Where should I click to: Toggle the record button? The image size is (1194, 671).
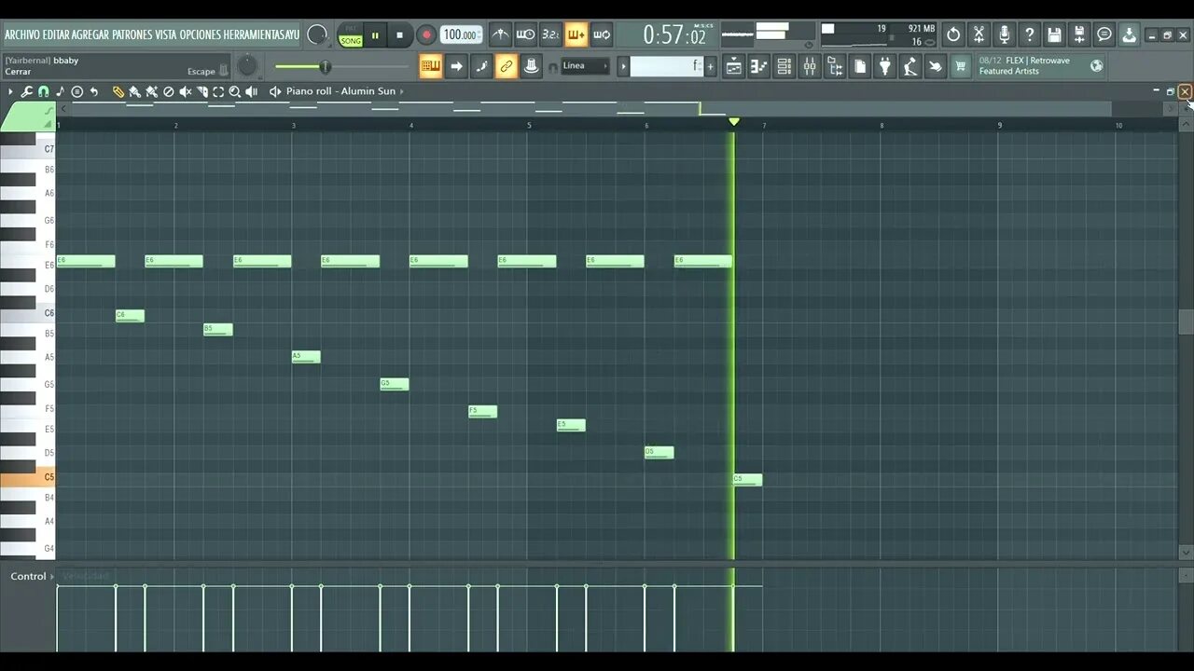[x=426, y=35]
